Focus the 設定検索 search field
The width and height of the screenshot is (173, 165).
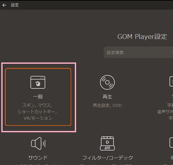coord(138,52)
